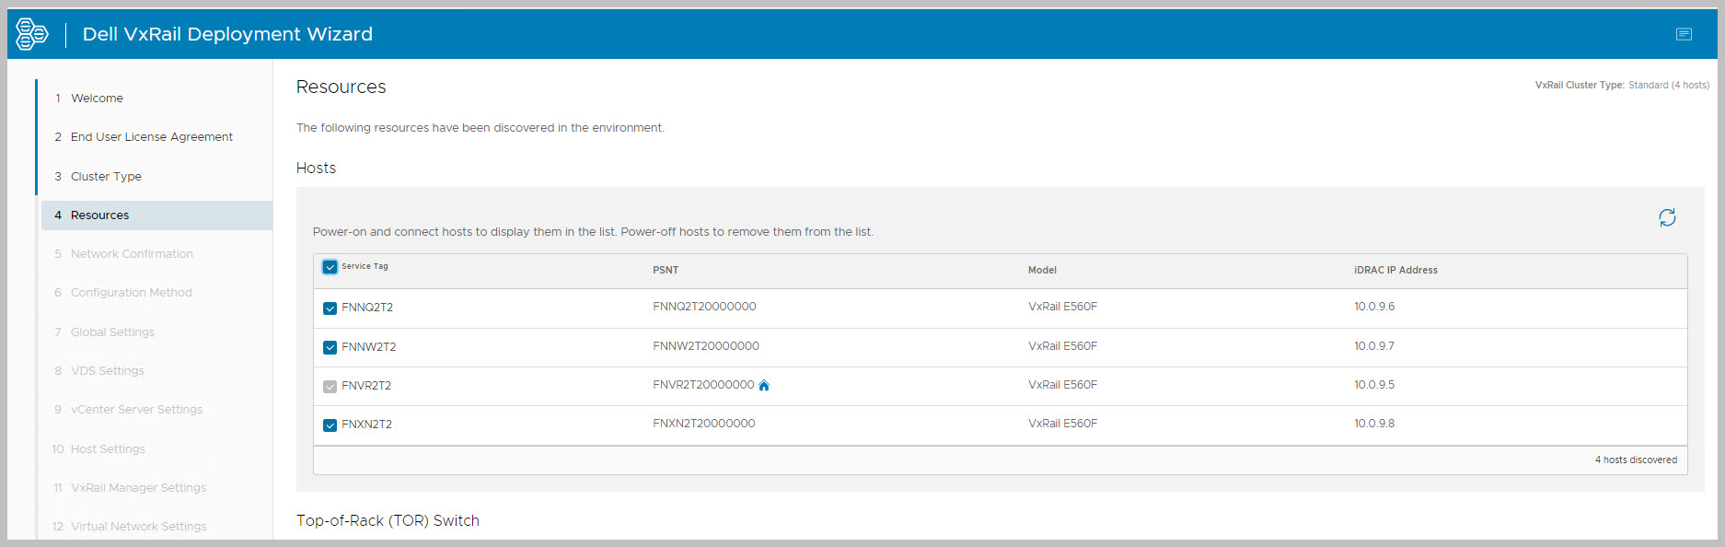The width and height of the screenshot is (1725, 547).
Task: Refresh the discovered hosts list
Action: [x=1667, y=217]
